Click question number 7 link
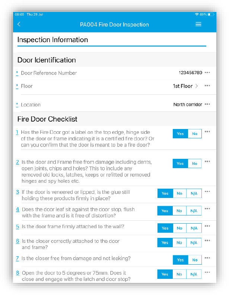 [x=18, y=258]
